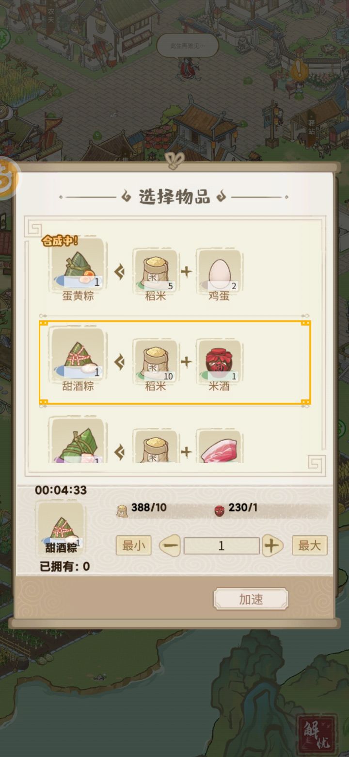This screenshot has width=349, height=757.
Task: Select the pork meat ingredient icon
Action: point(220,447)
